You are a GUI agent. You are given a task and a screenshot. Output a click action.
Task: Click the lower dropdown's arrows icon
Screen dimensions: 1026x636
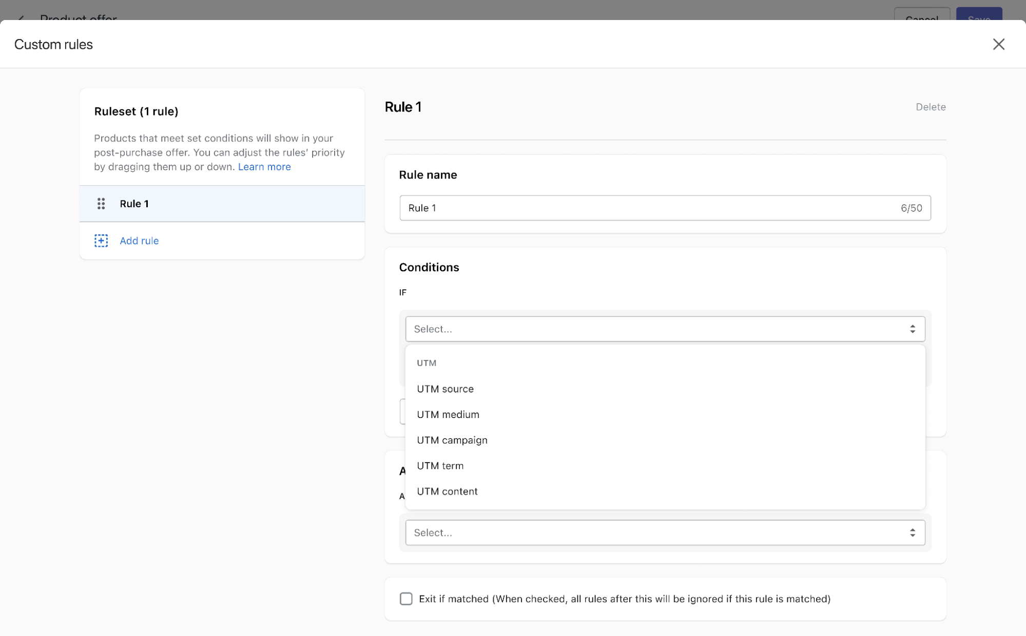[912, 532]
